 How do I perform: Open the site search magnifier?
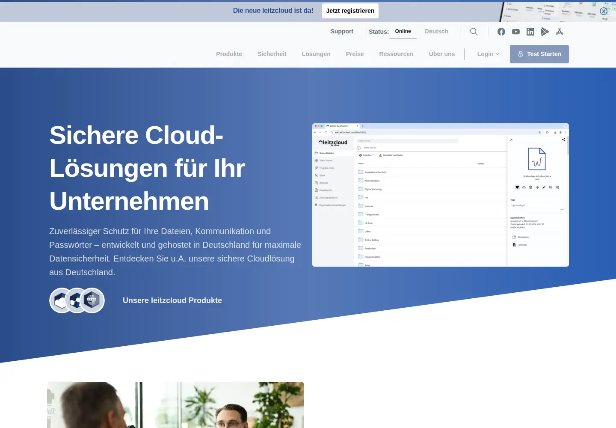(474, 32)
